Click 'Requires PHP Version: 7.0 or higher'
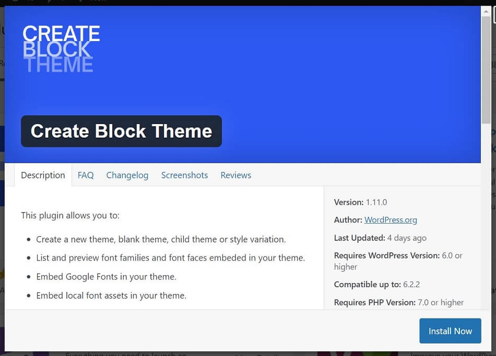Viewport: 496px width, 356px height. (x=399, y=303)
